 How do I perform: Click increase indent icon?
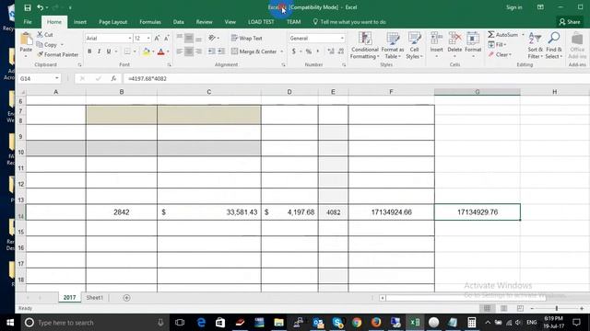pyautogui.click(x=221, y=51)
